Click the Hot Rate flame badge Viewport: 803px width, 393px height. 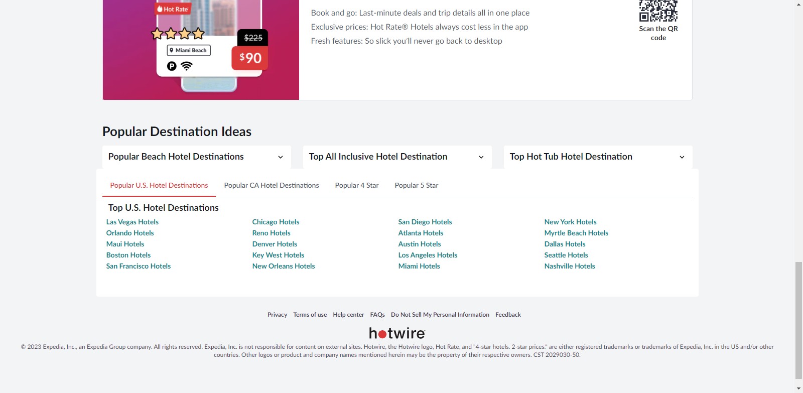pos(173,9)
